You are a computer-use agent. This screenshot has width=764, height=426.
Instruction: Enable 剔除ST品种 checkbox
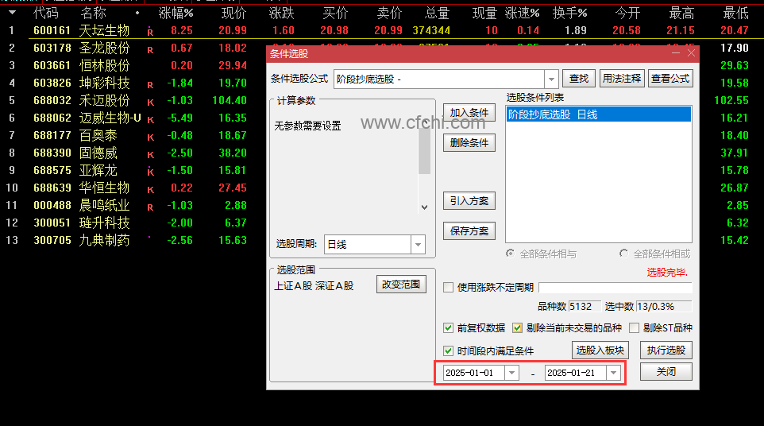pos(634,328)
